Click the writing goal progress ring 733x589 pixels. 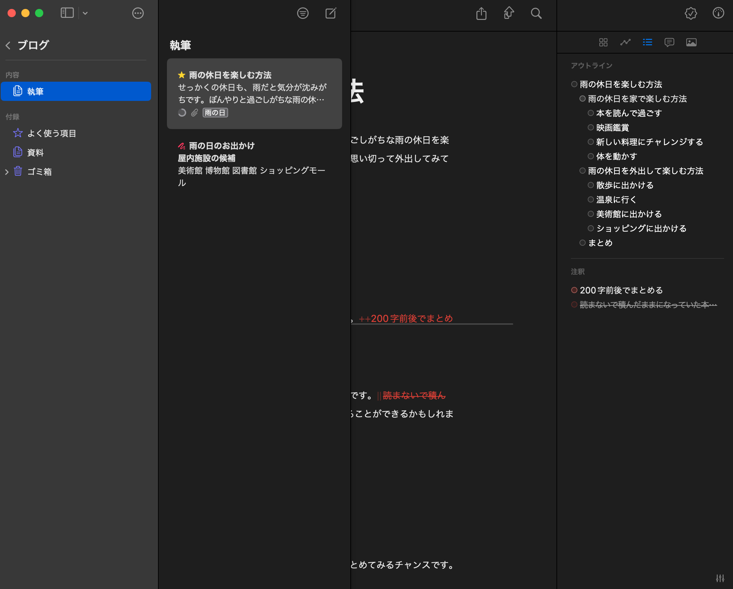tap(182, 113)
